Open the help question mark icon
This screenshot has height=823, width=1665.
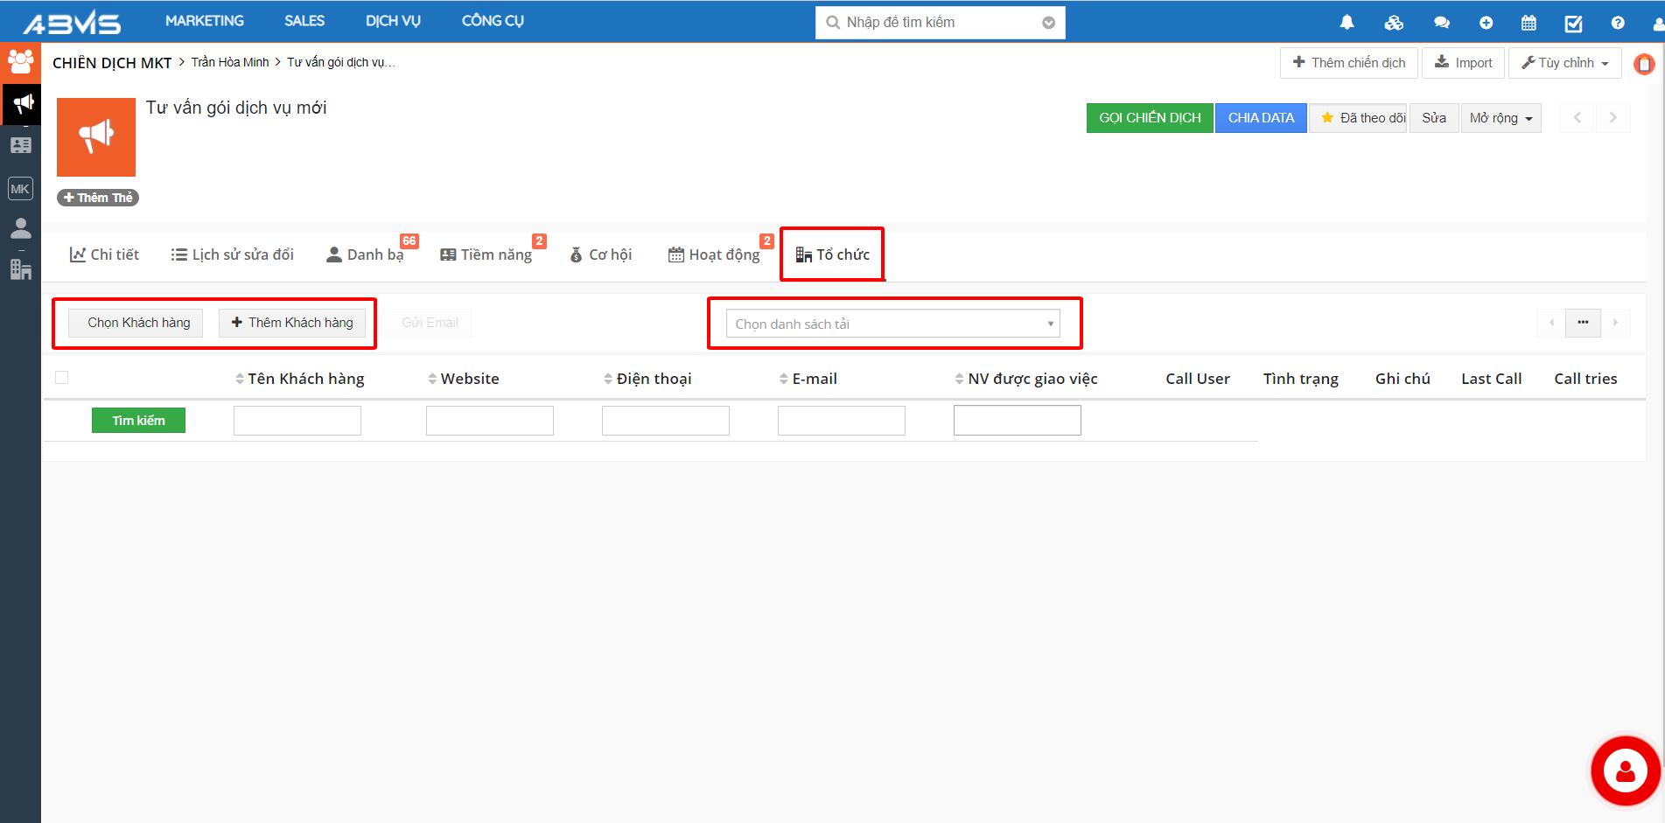coord(1618,23)
